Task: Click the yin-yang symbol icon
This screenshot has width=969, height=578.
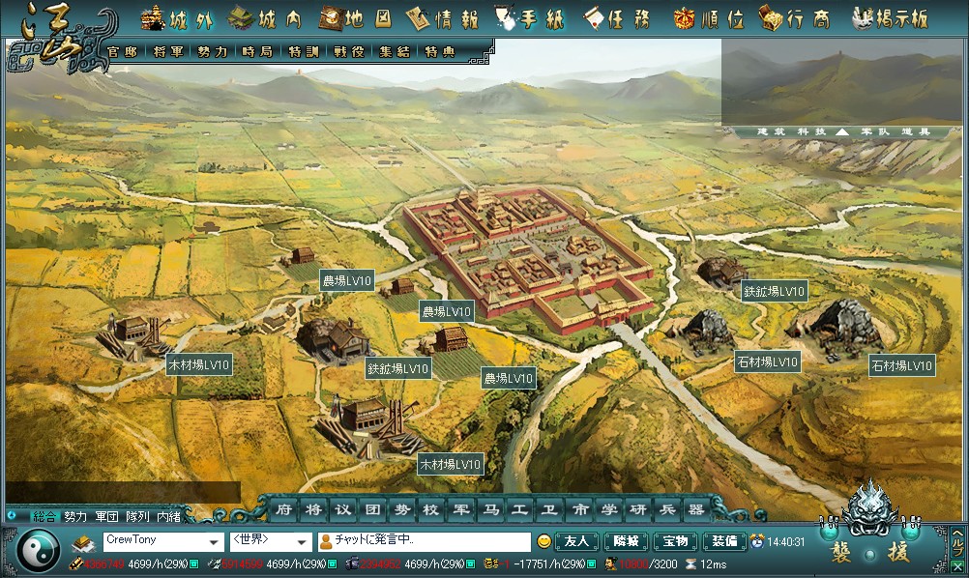Action: [x=36, y=552]
